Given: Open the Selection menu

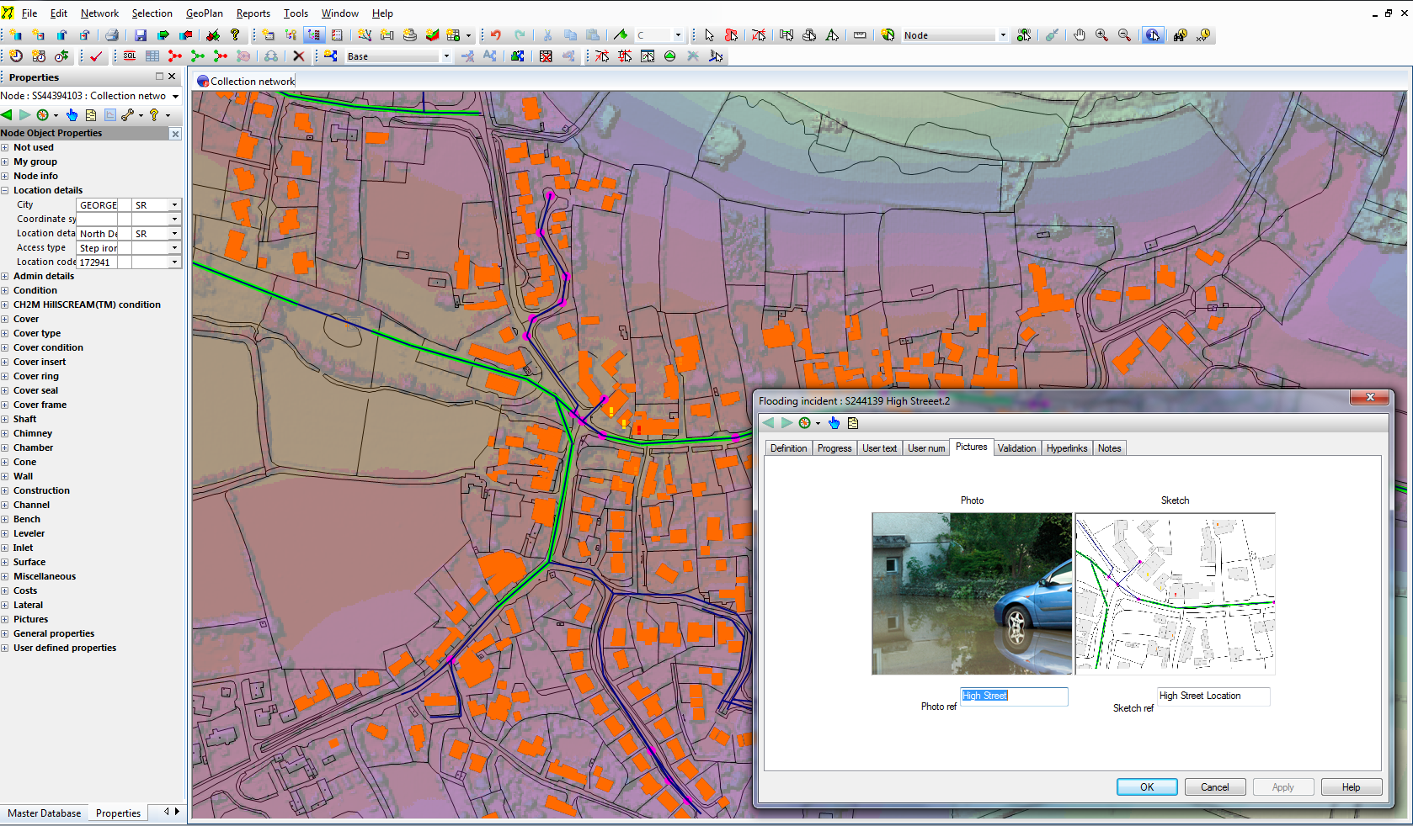Looking at the screenshot, I should pyautogui.click(x=152, y=13).
